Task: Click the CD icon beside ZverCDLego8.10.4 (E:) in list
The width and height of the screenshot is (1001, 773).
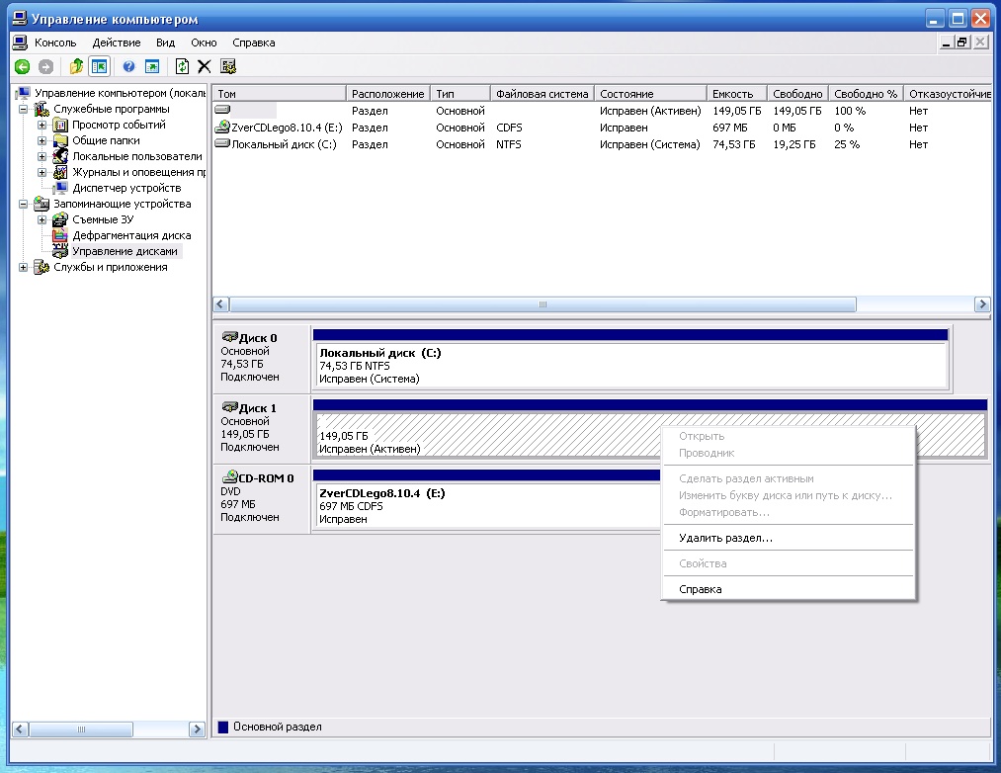Action: coord(222,128)
